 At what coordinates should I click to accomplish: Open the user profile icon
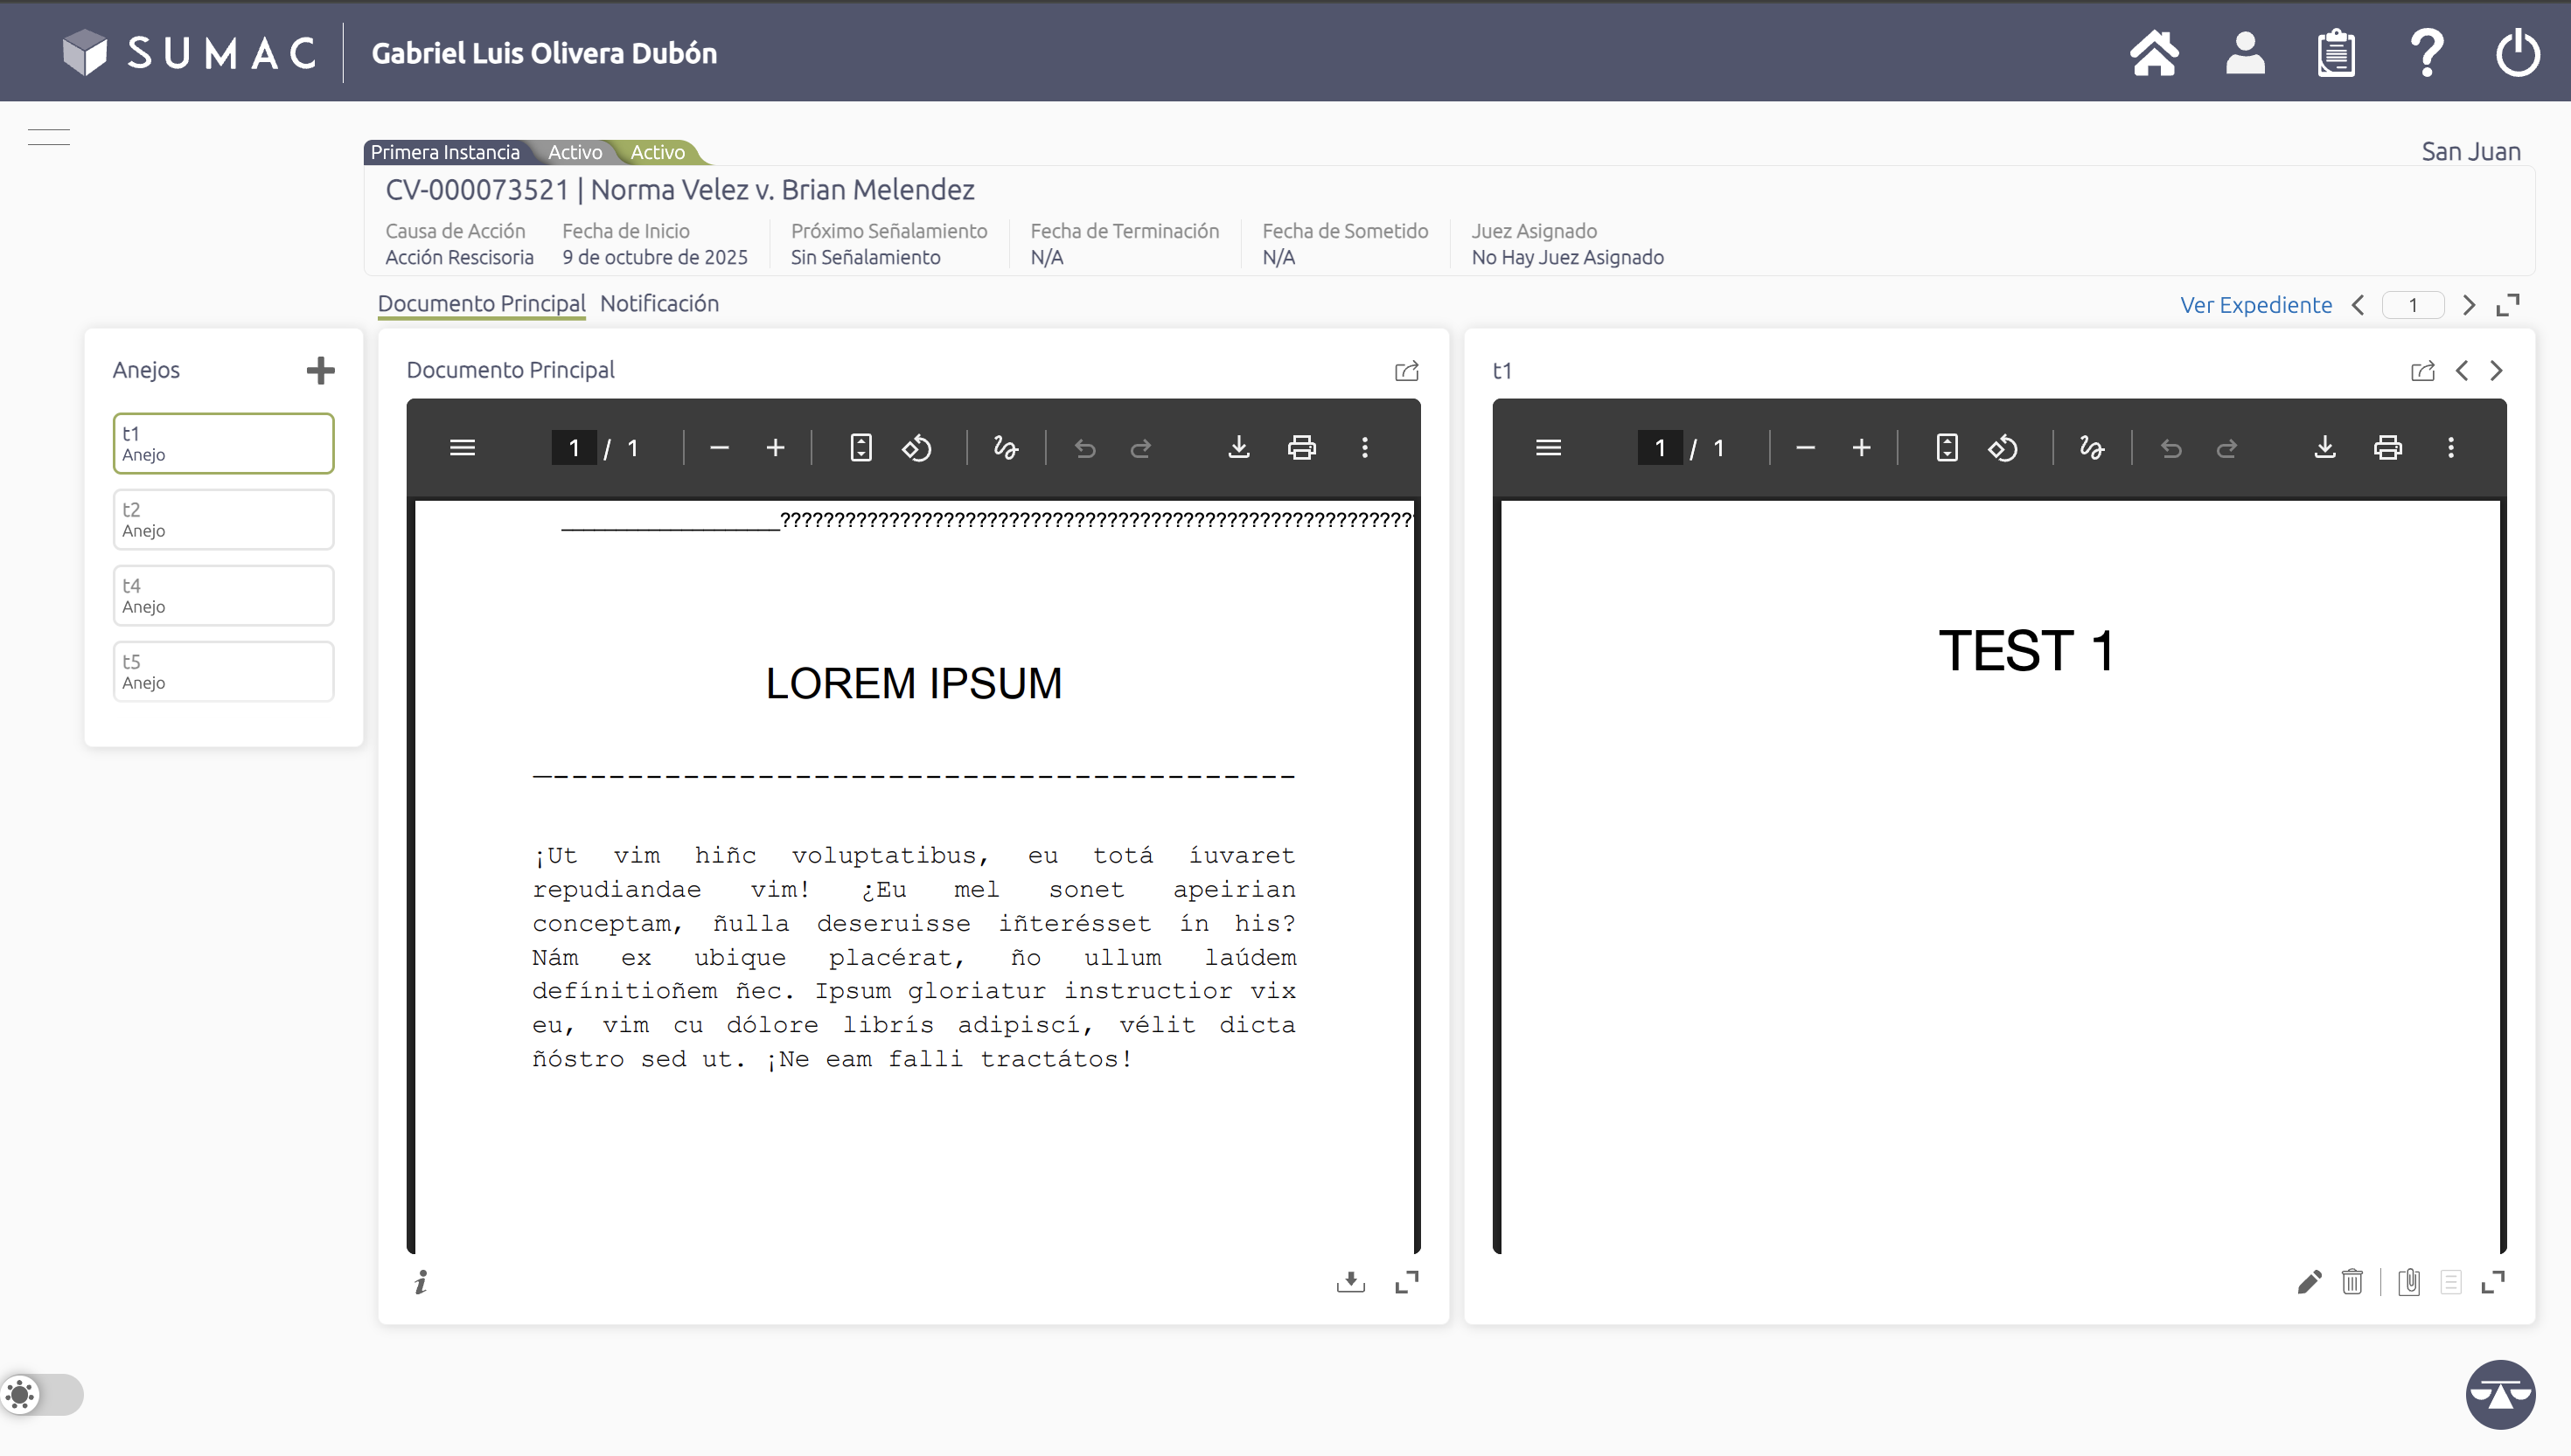(2245, 53)
